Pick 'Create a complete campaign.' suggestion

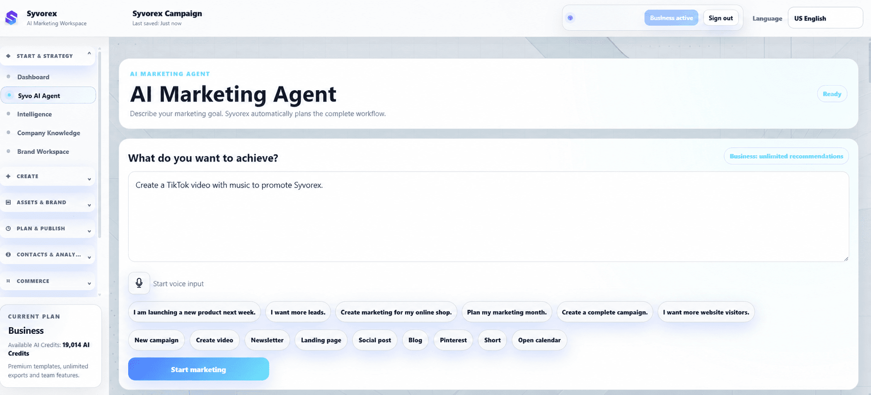[x=605, y=312]
